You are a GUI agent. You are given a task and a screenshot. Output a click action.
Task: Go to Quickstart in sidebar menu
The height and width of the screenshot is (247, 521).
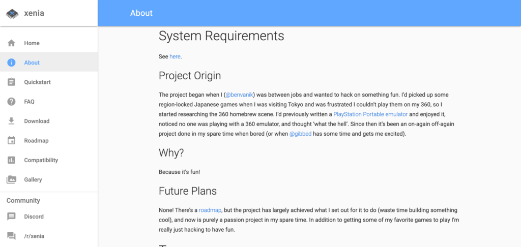(49, 82)
